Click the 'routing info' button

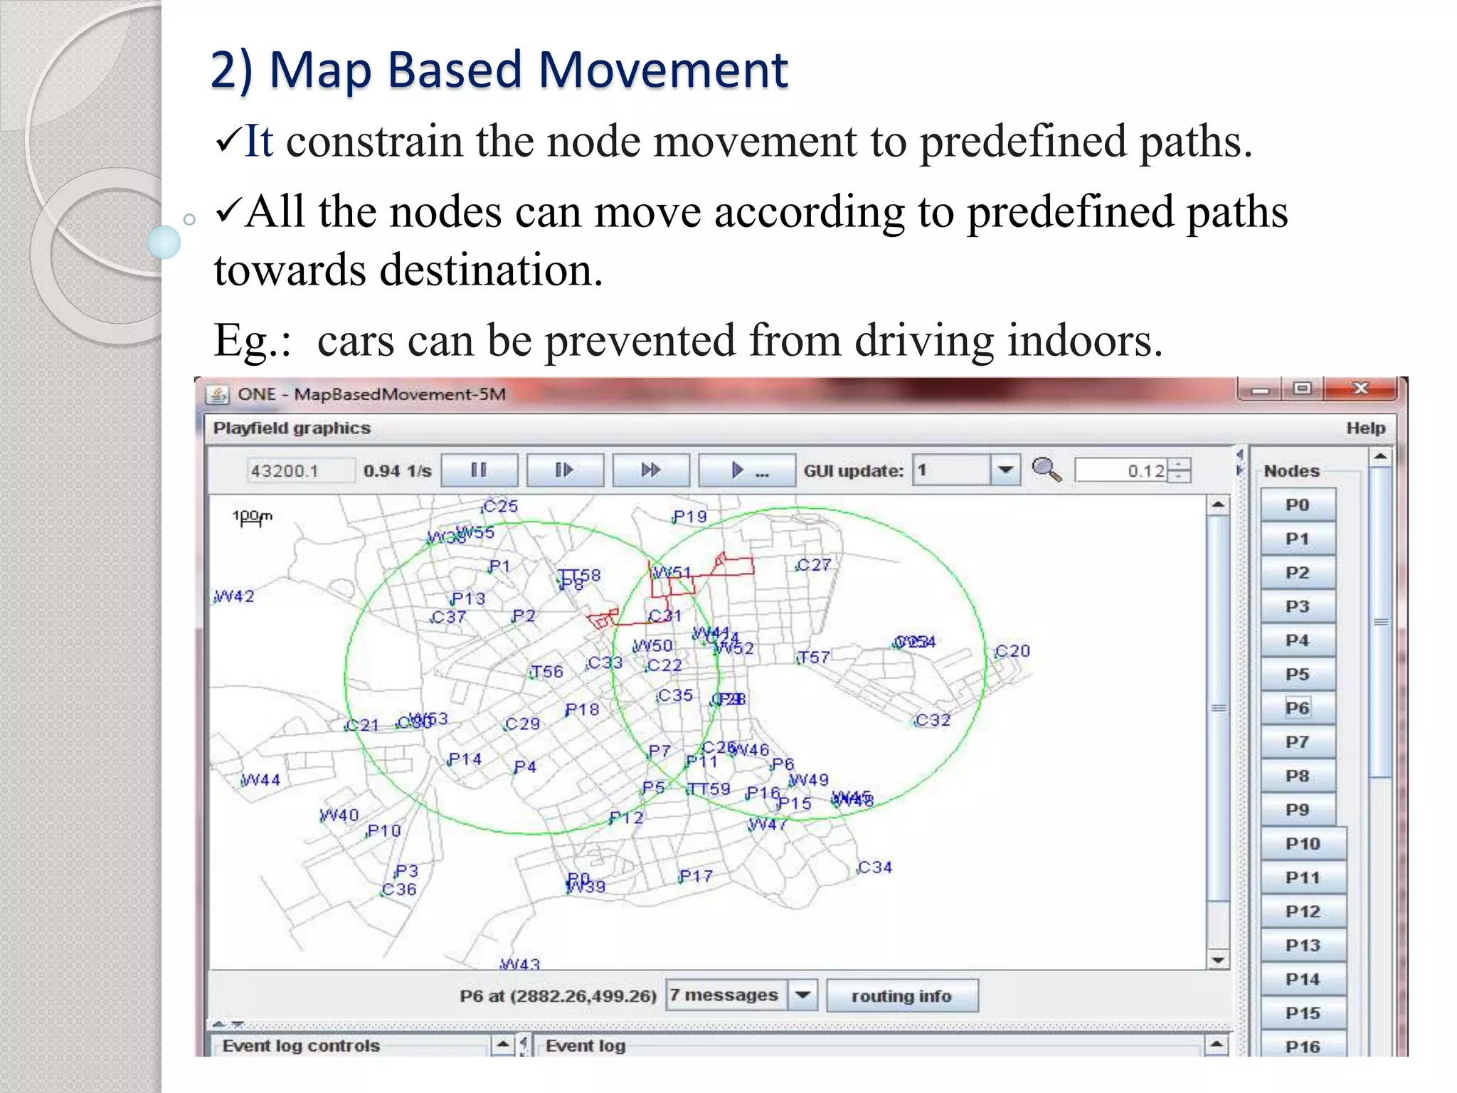click(x=902, y=996)
